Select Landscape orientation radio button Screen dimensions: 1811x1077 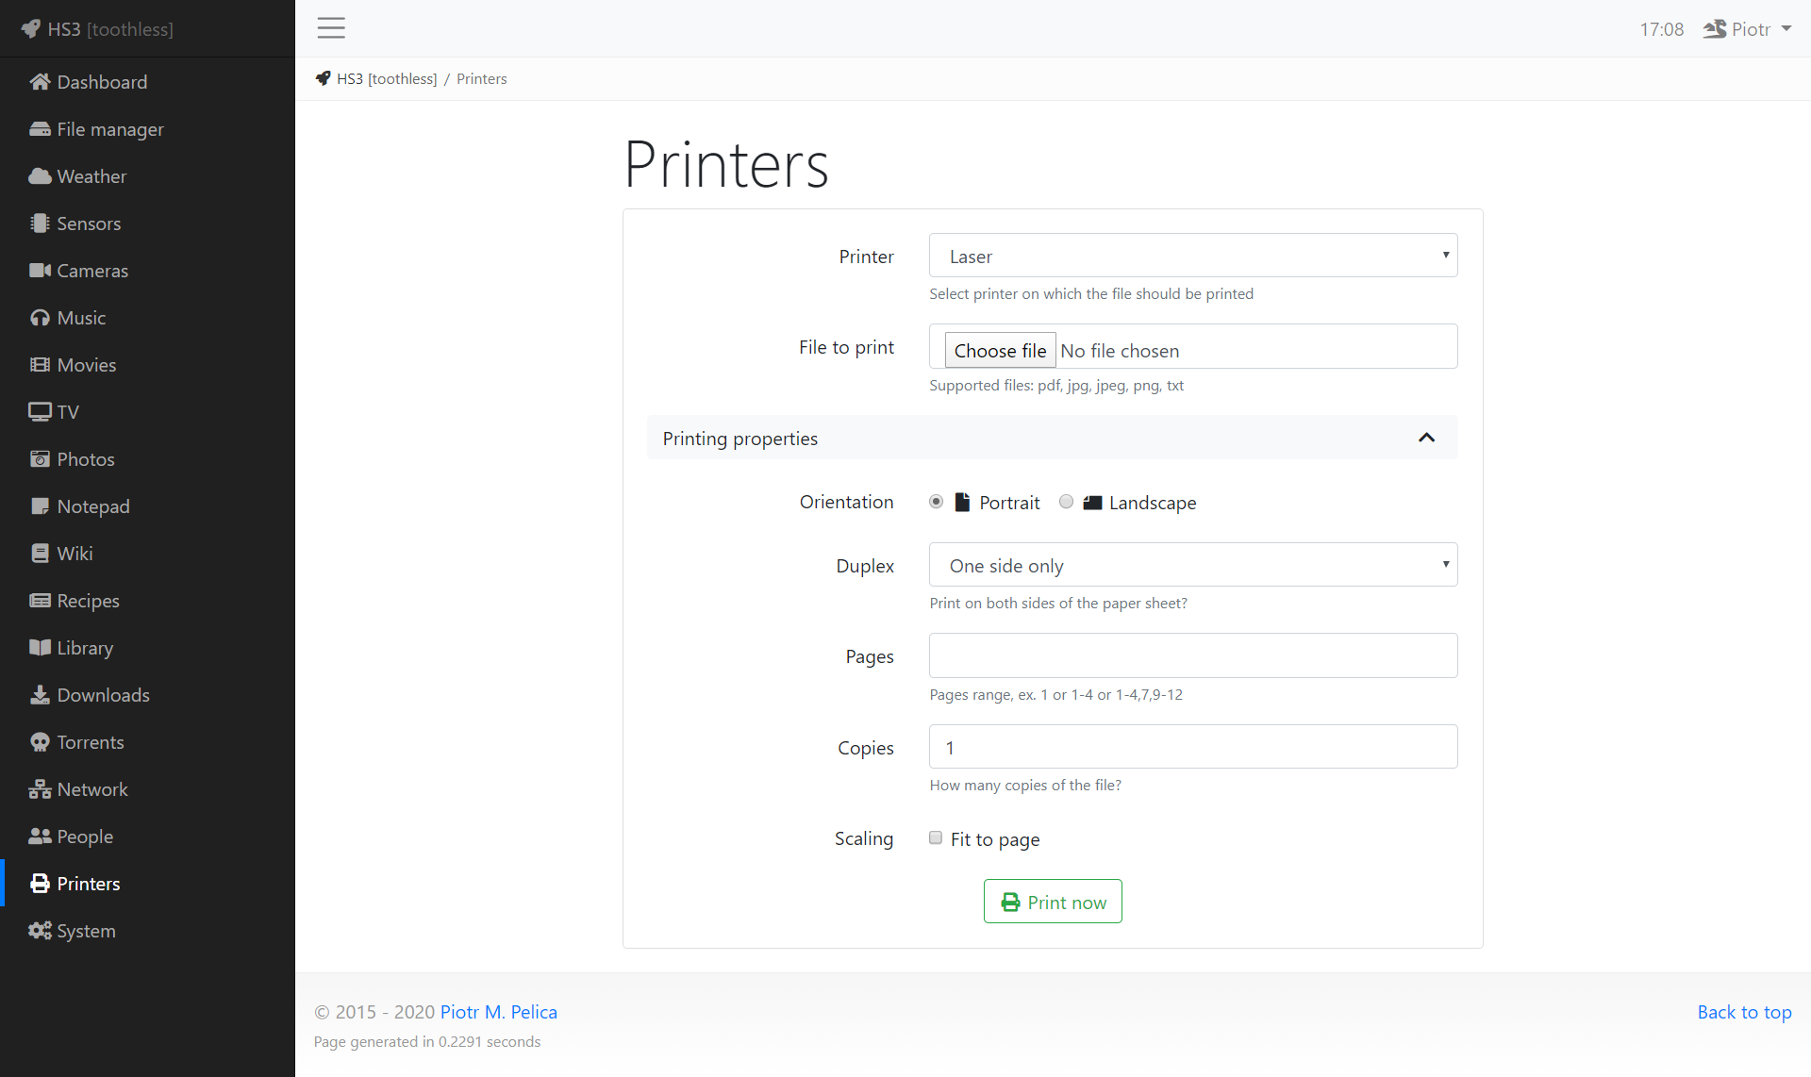click(x=1066, y=502)
